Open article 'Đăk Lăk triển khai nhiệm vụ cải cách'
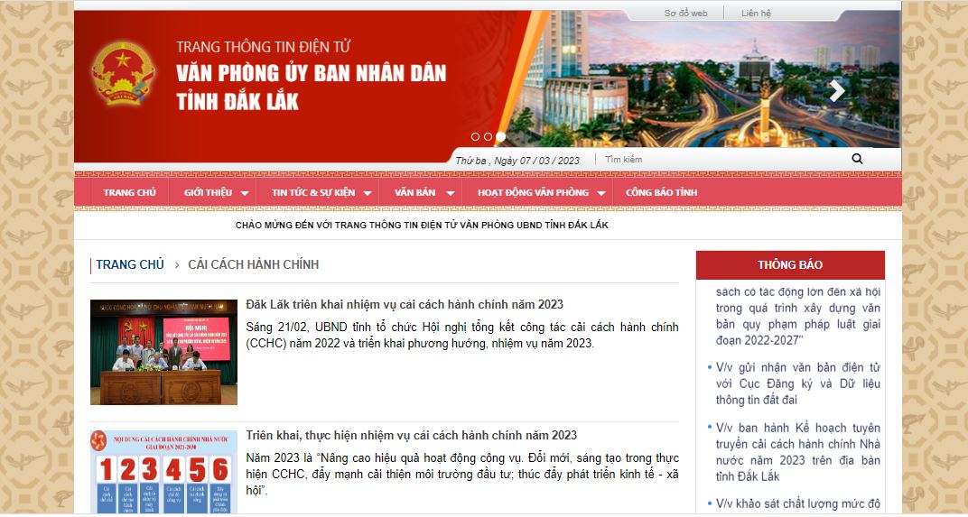Image resolution: width=968 pixels, height=517 pixels. (x=404, y=304)
